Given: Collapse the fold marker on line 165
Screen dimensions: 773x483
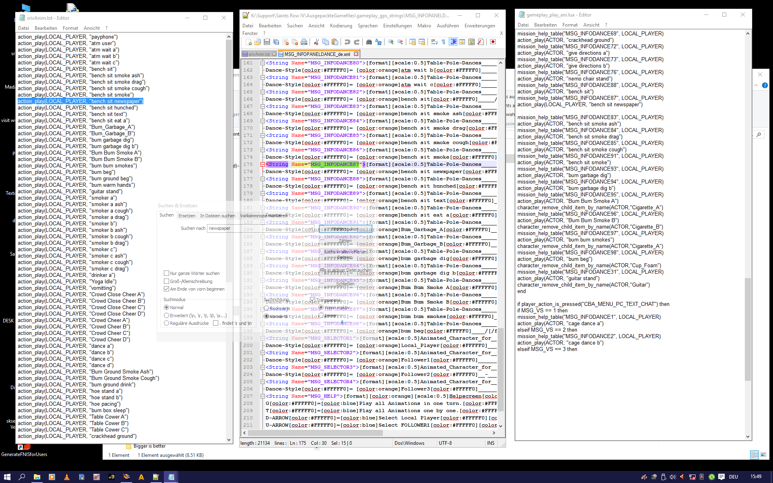Looking at the screenshot, I should (262, 92).
